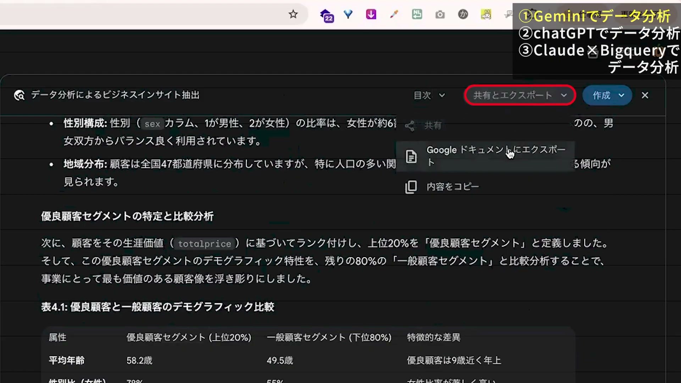Click the table caption 表4.1
681x383 pixels.
click(157, 307)
